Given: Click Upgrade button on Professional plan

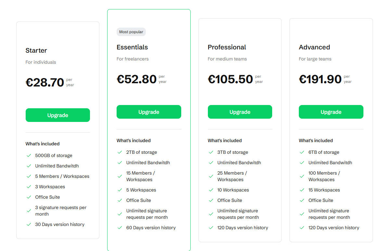Looking at the screenshot, I should pos(240,112).
